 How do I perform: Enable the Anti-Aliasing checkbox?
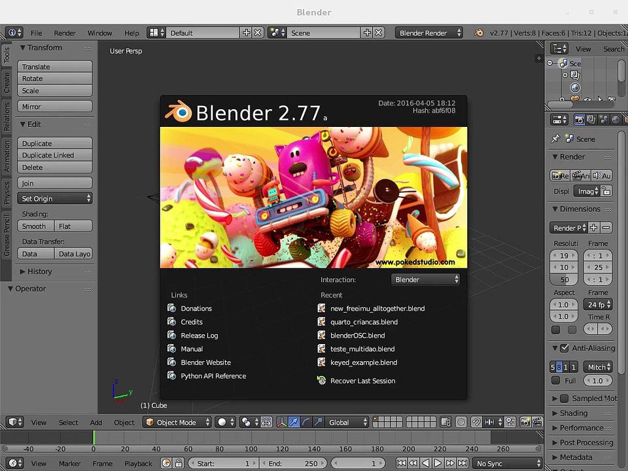click(565, 348)
